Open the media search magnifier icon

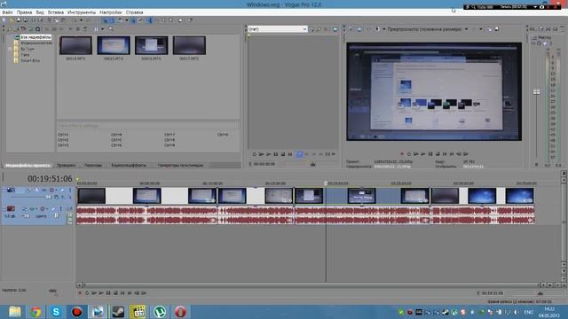[x=110, y=29]
